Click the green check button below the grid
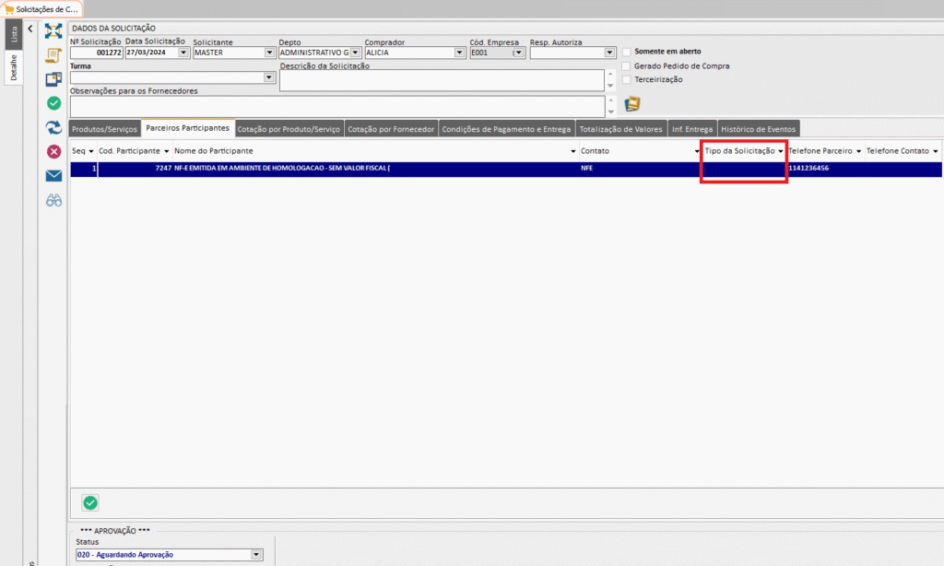Image resolution: width=944 pixels, height=566 pixels. click(90, 502)
